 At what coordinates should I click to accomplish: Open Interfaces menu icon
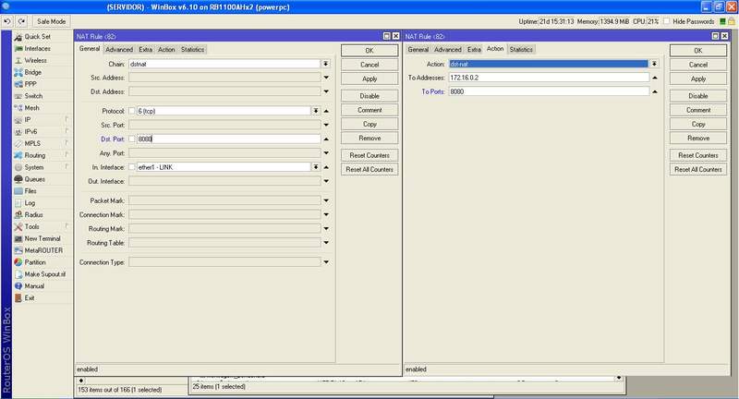18,49
